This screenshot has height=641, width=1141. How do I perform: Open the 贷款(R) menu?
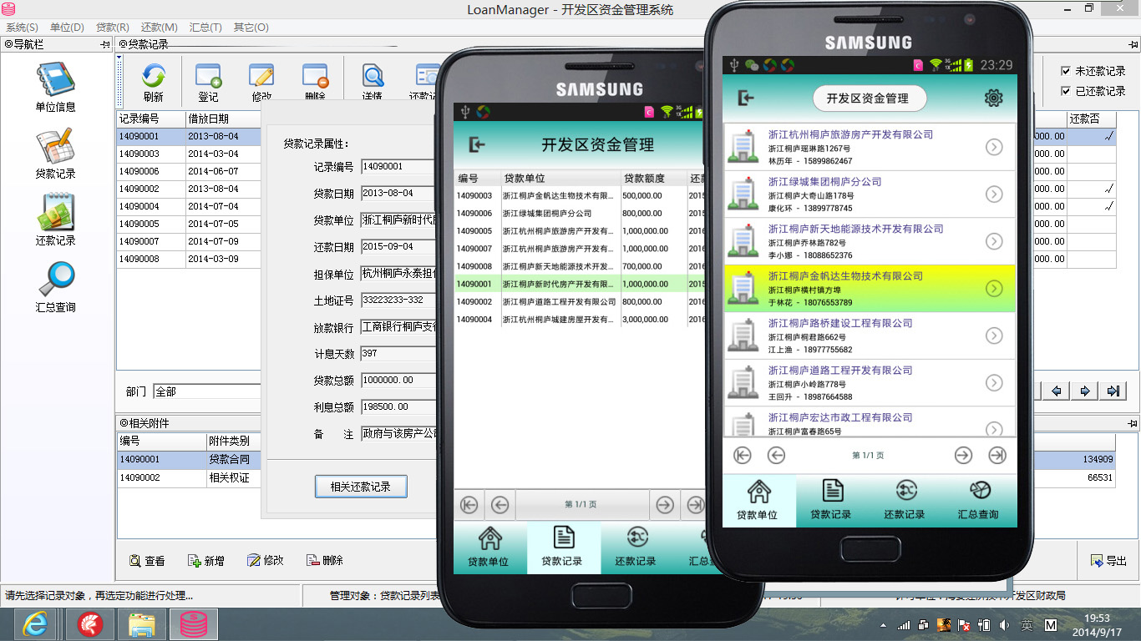pyautogui.click(x=113, y=28)
